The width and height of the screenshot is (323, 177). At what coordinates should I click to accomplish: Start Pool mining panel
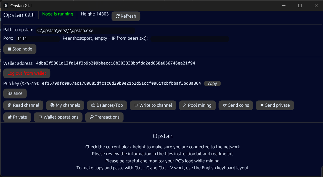click(197, 105)
